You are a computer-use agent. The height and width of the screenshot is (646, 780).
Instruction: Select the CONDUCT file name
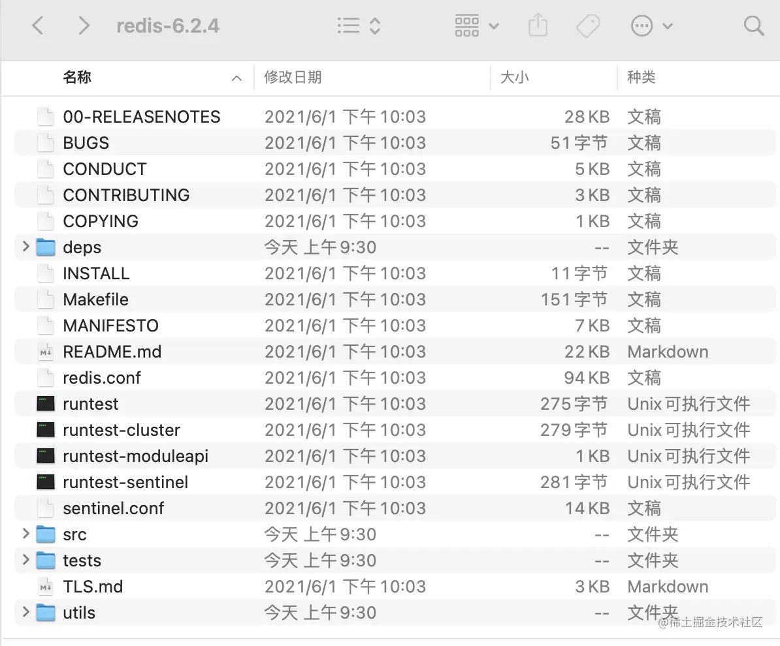(x=105, y=169)
